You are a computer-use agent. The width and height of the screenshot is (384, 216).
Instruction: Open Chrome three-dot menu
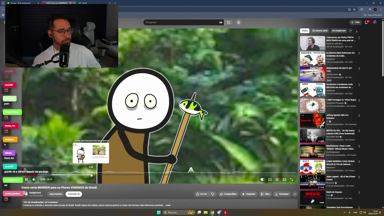[381, 9]
